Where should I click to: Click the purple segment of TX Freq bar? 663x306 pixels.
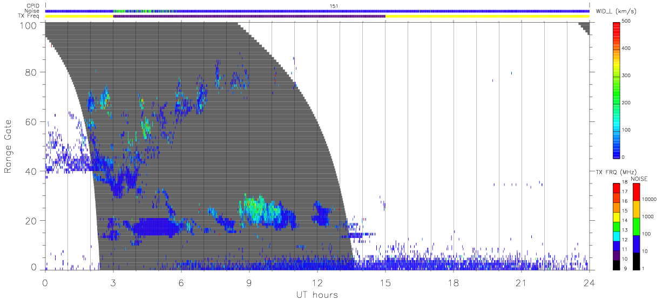click(x=249, y=16)
